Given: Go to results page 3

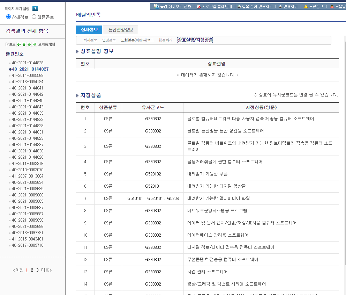Looking at the screenshot, I should pyautogui.click(x=37, y=270).
